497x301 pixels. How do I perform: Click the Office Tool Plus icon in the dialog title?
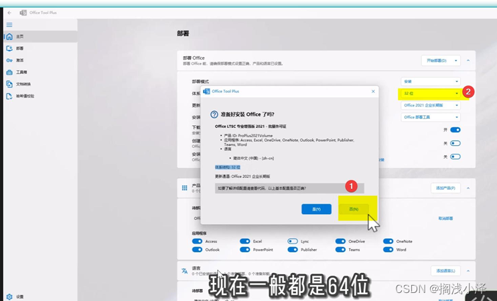pyautogui.click(x=207, y=91)
